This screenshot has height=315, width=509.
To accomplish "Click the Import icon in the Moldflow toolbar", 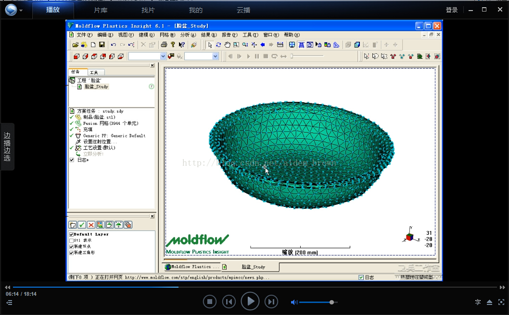I will point(84,45).
